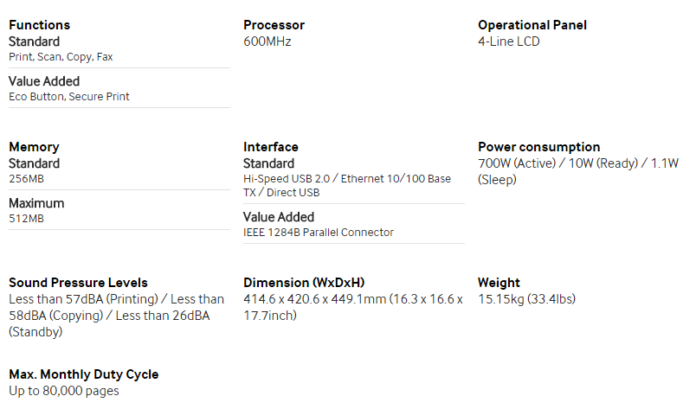Select the 512MB maximum memory value
The image size is (696, 409).
pos(27,219)
